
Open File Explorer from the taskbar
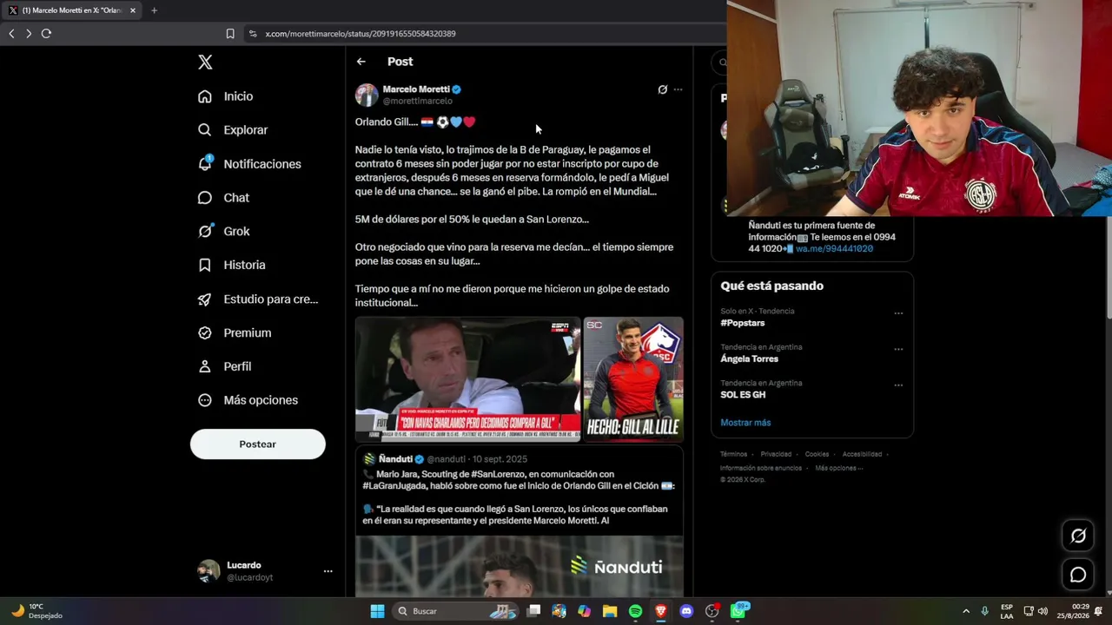pyautogui.click(x=610, y=611)
